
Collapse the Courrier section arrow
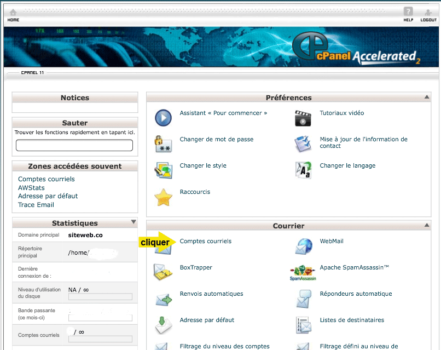pyautogui.click(x=427, y=225)
